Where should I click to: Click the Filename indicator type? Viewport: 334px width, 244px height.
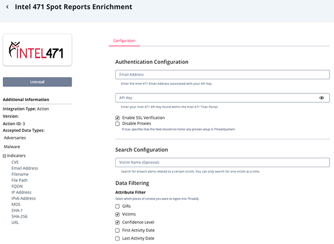[20, 174]
